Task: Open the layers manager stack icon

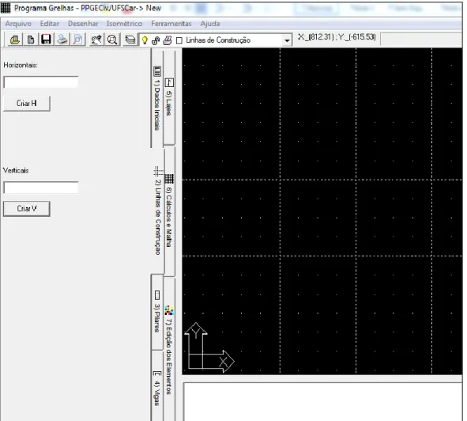Action: 130,40
